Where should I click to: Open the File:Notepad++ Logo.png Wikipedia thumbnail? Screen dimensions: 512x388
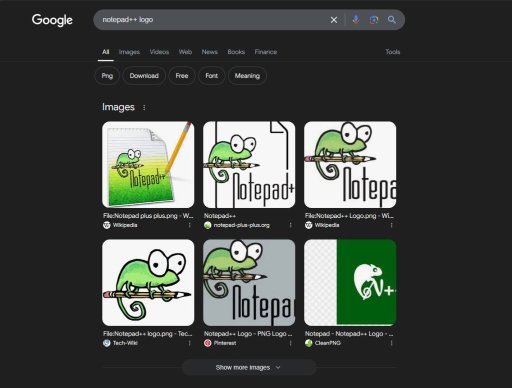point(350,165)
